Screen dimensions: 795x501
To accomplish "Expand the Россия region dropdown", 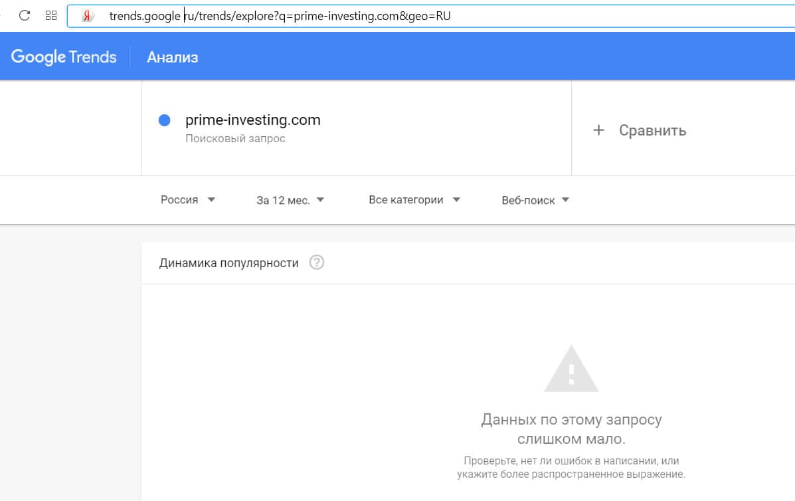I will point(188,200).
